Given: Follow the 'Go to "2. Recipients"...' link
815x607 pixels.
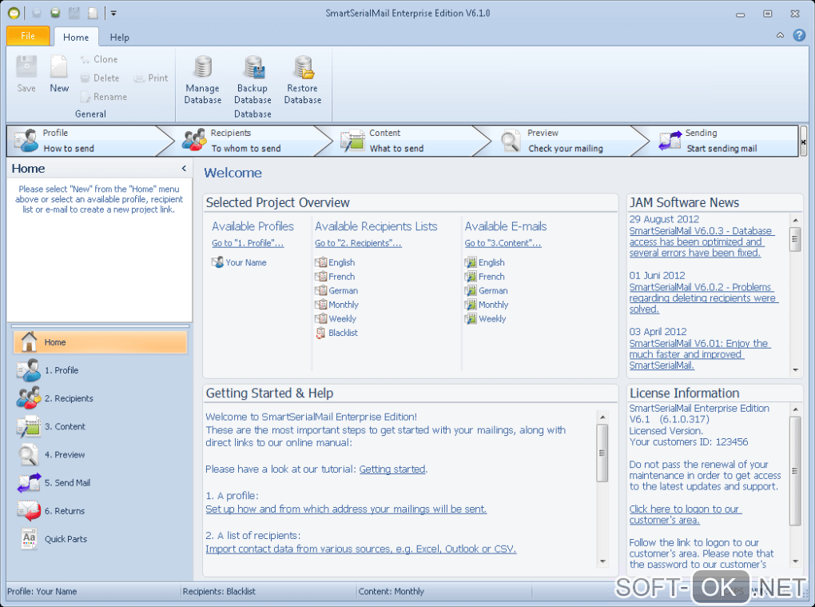Looking at the screenshot, I should tap(358, 243).
